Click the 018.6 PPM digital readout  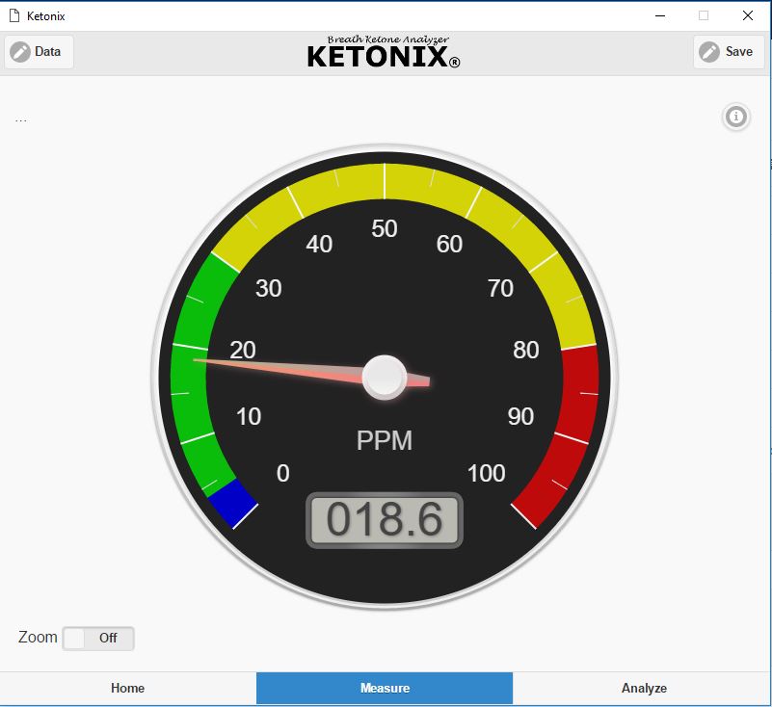(x=385, y=520)
